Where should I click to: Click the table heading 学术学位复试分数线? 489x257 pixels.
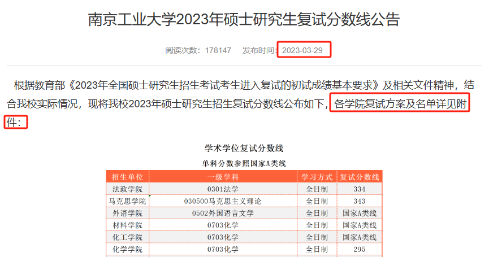pos(244,149)
